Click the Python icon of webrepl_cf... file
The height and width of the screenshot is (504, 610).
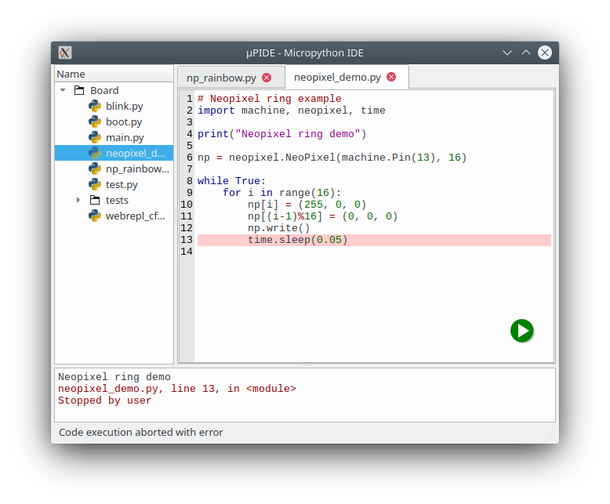tap(95, 216)
